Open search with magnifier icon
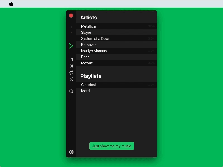The height and width of the screenshot is (167, 223). point(71,91)
